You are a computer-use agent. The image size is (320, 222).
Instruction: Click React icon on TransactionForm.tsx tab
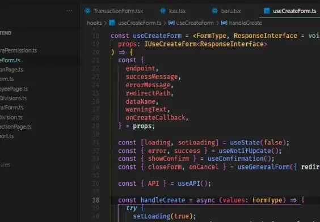pyautogui.click(x=87, y=11)
